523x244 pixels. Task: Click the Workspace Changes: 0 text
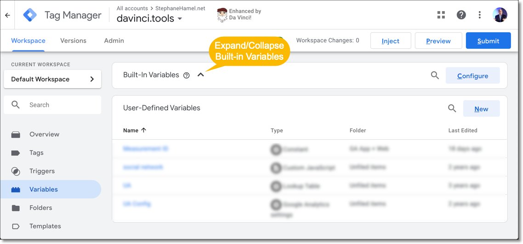point(328,40)
